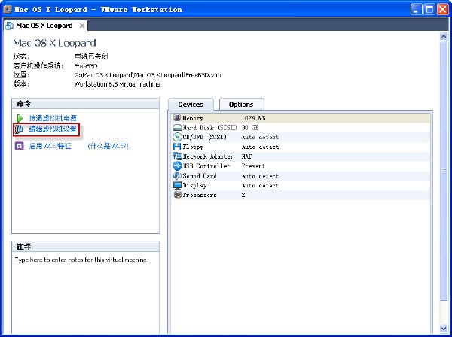This screenshot has width=452, height=337.
Task: Maximize the VMware Workstation window
Action: tap(429, 10)
